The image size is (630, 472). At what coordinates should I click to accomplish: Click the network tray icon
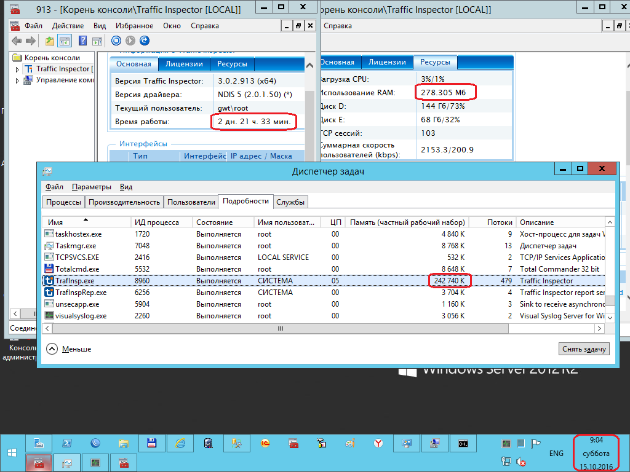coord(506,462)
